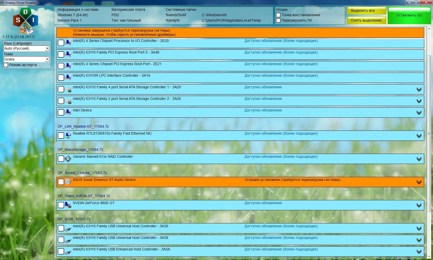Expand the Generic Marvell 61xx RAID row chevron

click(419, 159)
